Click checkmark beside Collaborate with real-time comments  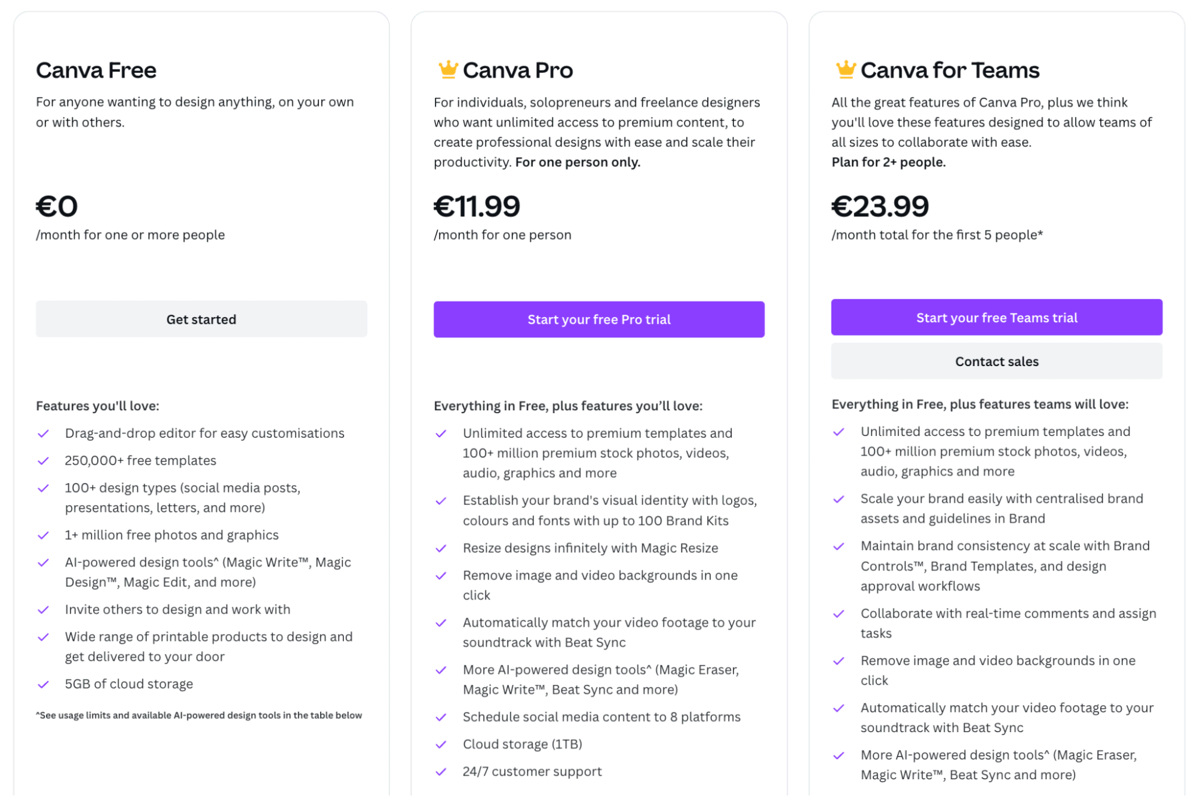pyautogui.click(x=839, y=614)
